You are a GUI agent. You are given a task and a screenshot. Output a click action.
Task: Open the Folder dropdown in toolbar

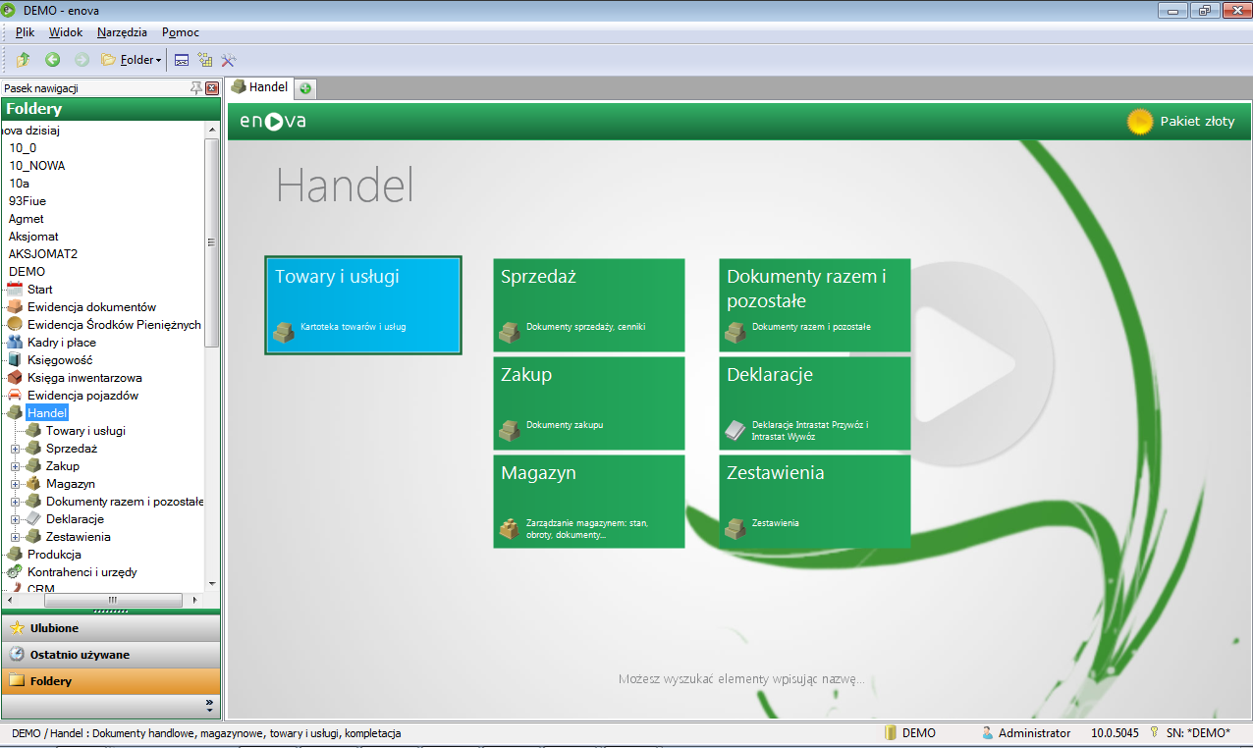click(132, 60)
